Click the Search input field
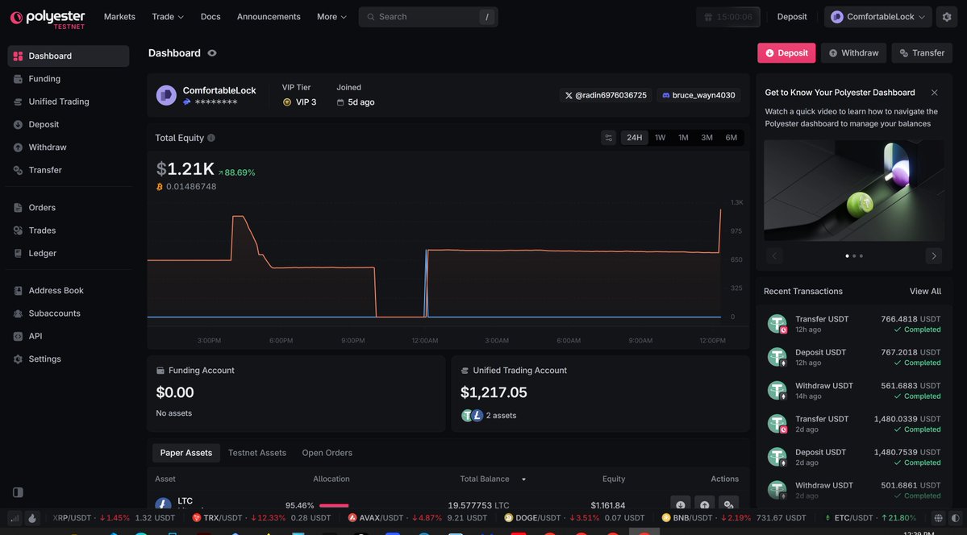Image resolution: width=967 pixels, height=535 pixels. pyautogui.click(x=428, y=17)
